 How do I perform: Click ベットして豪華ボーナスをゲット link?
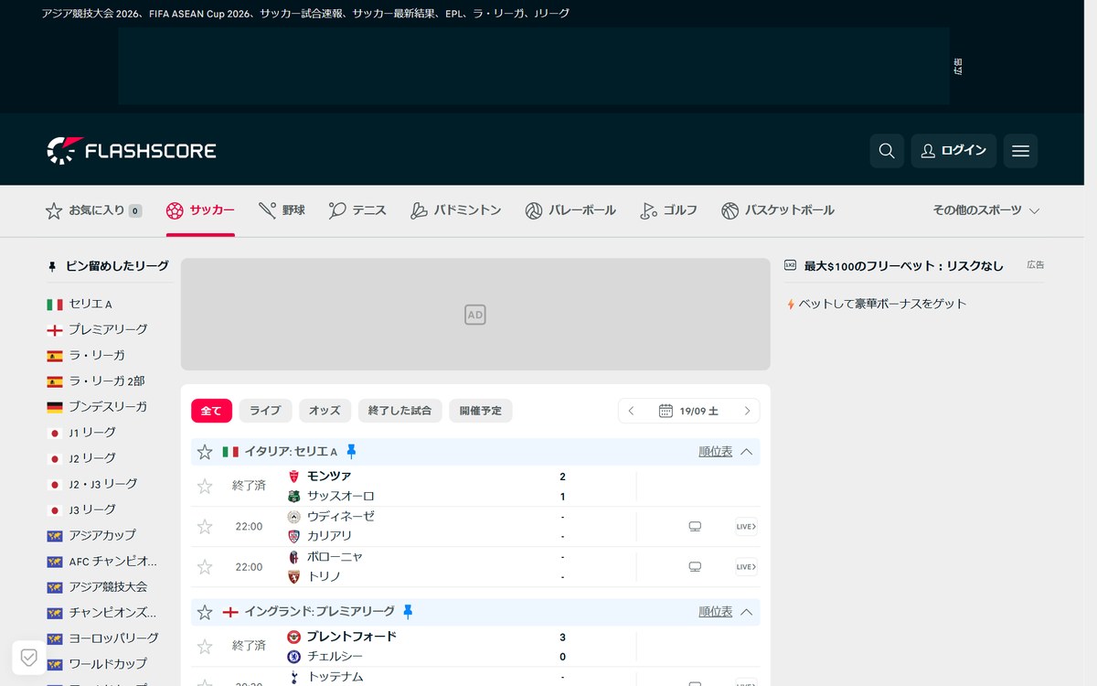point(882,304)
